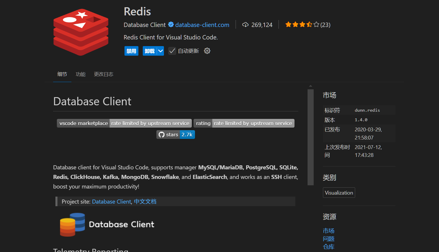
Task: Open the Database Client project site link
Action: (x=111, y=202)
